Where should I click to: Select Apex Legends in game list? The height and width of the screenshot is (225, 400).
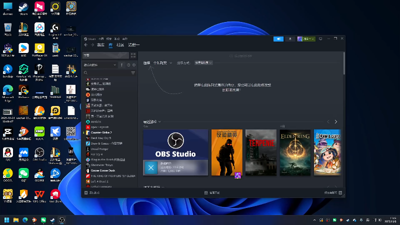coord(99,127)
